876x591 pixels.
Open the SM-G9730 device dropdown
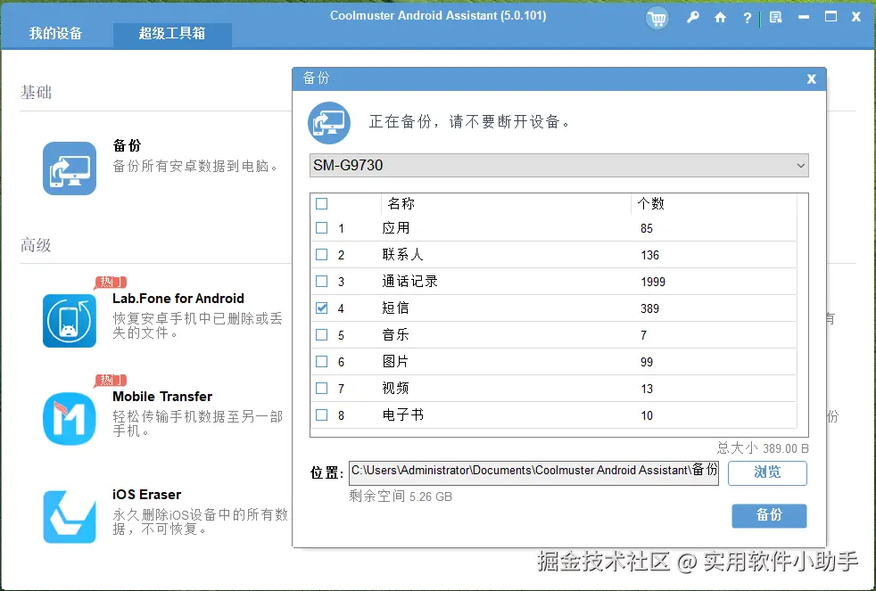[x=803, y=165]
